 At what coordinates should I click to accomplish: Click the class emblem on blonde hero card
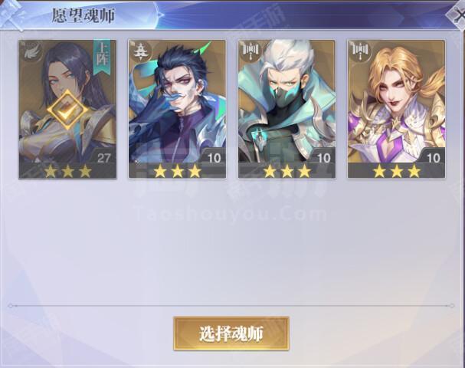click(361, 51)
